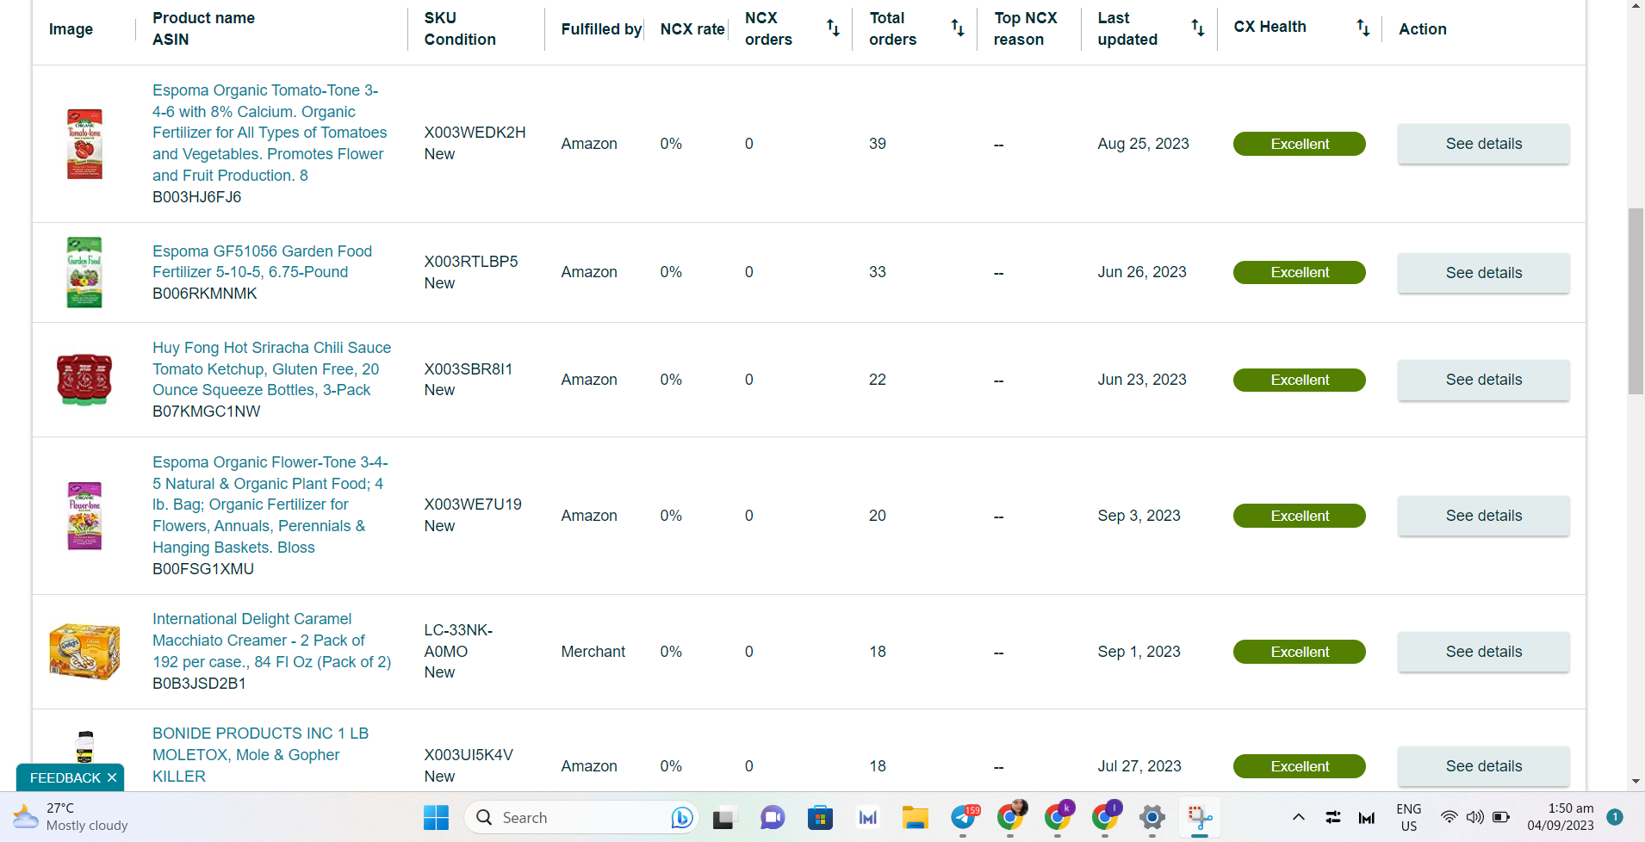The height and width of the screenshot is (842, 1645).
Task: Click the Tomato-Tone product image
Action: coord(84,144)
